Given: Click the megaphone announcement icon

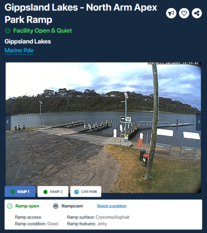Looking at the screenshot, I should click(x=171, y=13).
